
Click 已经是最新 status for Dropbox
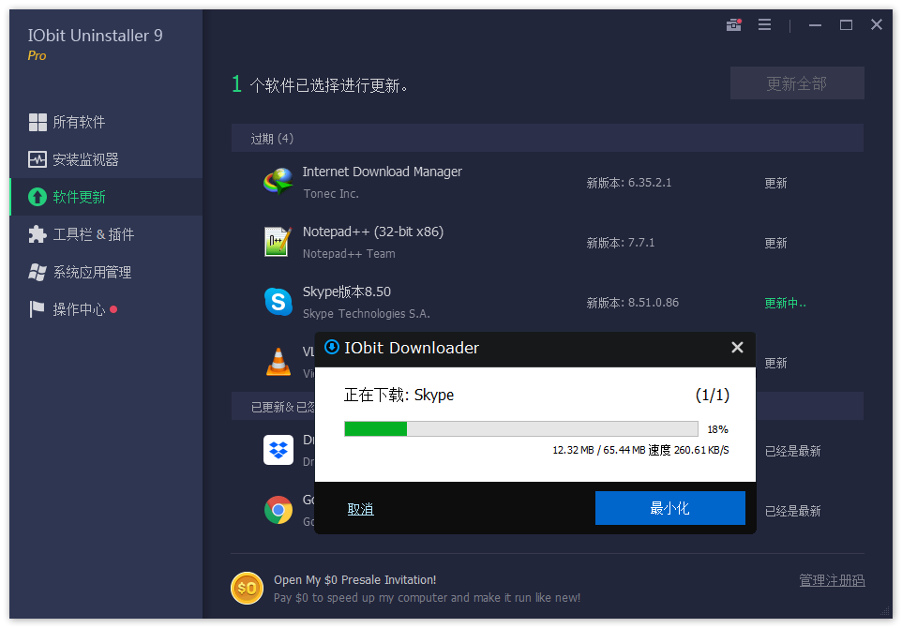click(792, 451)
